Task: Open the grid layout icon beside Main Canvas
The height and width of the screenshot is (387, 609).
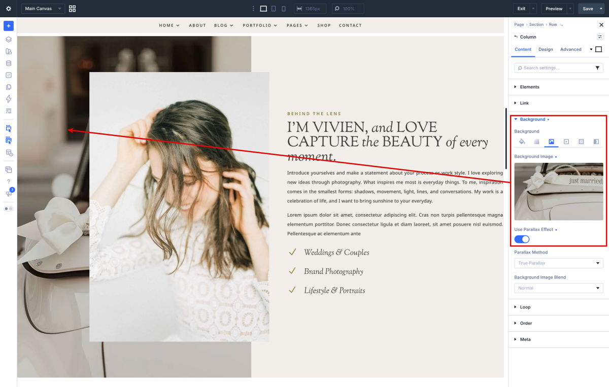Action: pos(72,9)
